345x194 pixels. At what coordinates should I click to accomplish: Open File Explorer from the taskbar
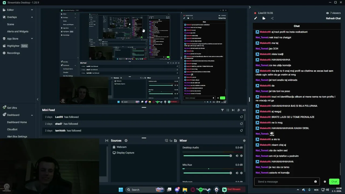point(185,190)
